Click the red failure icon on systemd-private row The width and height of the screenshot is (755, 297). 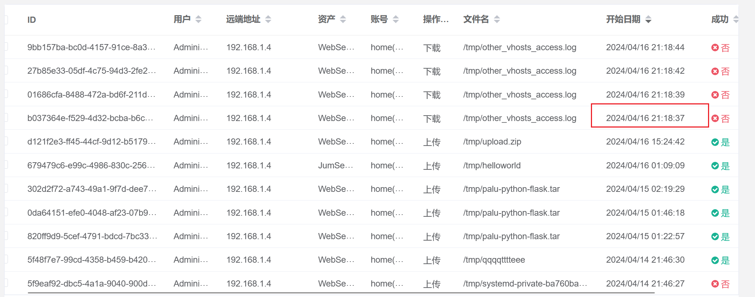pyautogui.click(x=715, y=284)
